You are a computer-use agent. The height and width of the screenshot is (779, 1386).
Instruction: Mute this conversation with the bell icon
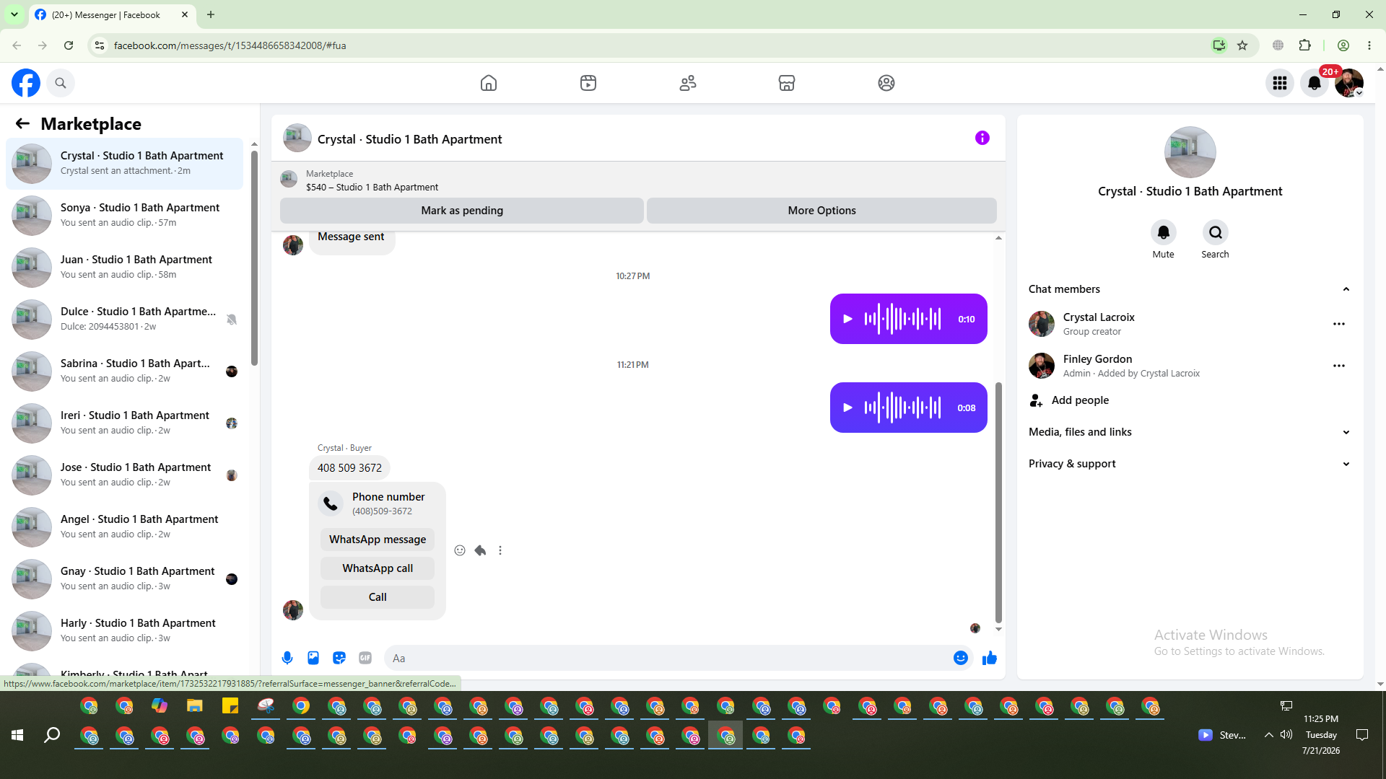[1164, 232]
